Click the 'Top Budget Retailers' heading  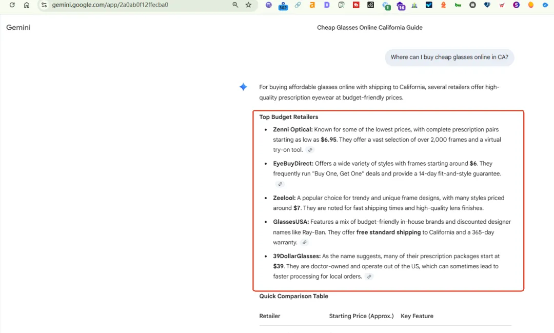pos(289,117)
